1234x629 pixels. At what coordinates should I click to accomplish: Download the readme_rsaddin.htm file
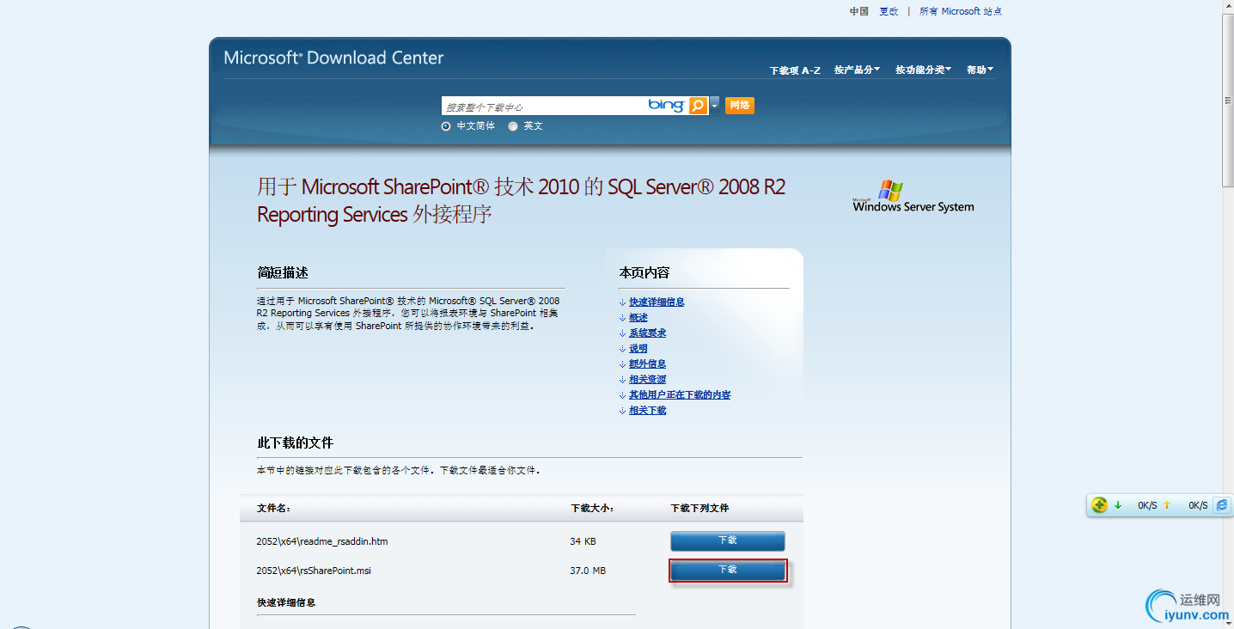coord(728,540)
